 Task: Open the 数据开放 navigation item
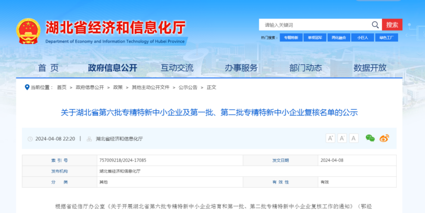370,68
